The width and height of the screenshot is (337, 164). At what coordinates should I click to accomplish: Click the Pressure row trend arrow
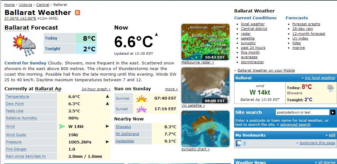pos(107,142)
